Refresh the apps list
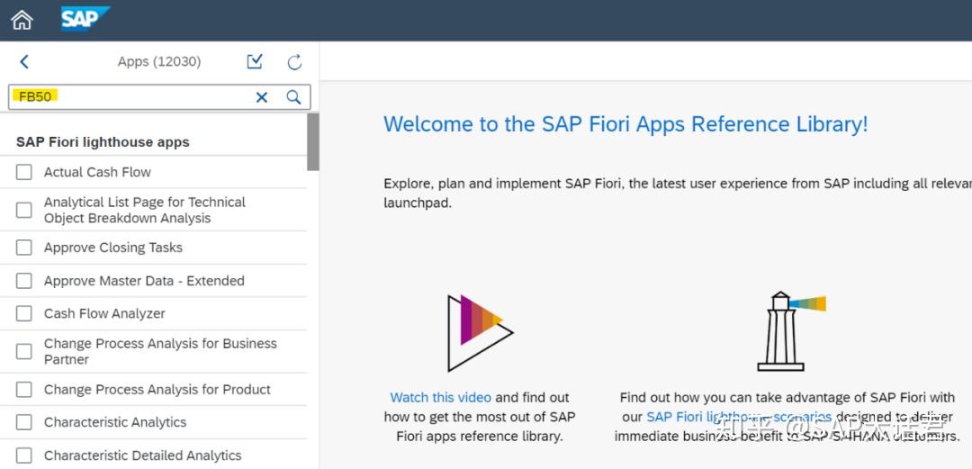 point(294,62)
